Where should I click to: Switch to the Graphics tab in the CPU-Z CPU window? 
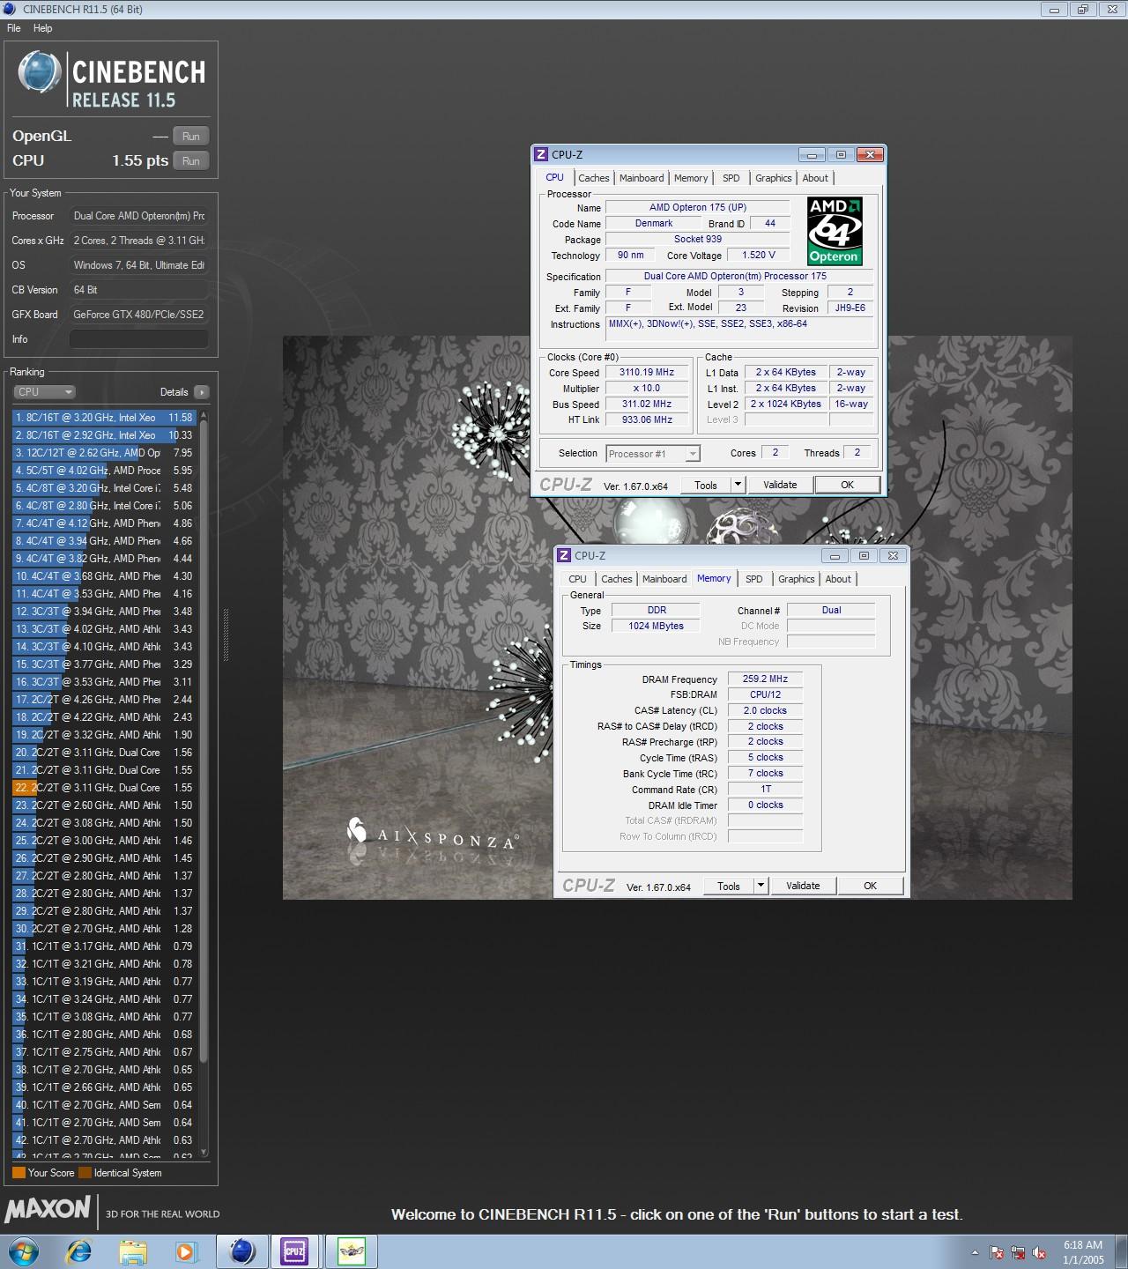click(774, 178)
